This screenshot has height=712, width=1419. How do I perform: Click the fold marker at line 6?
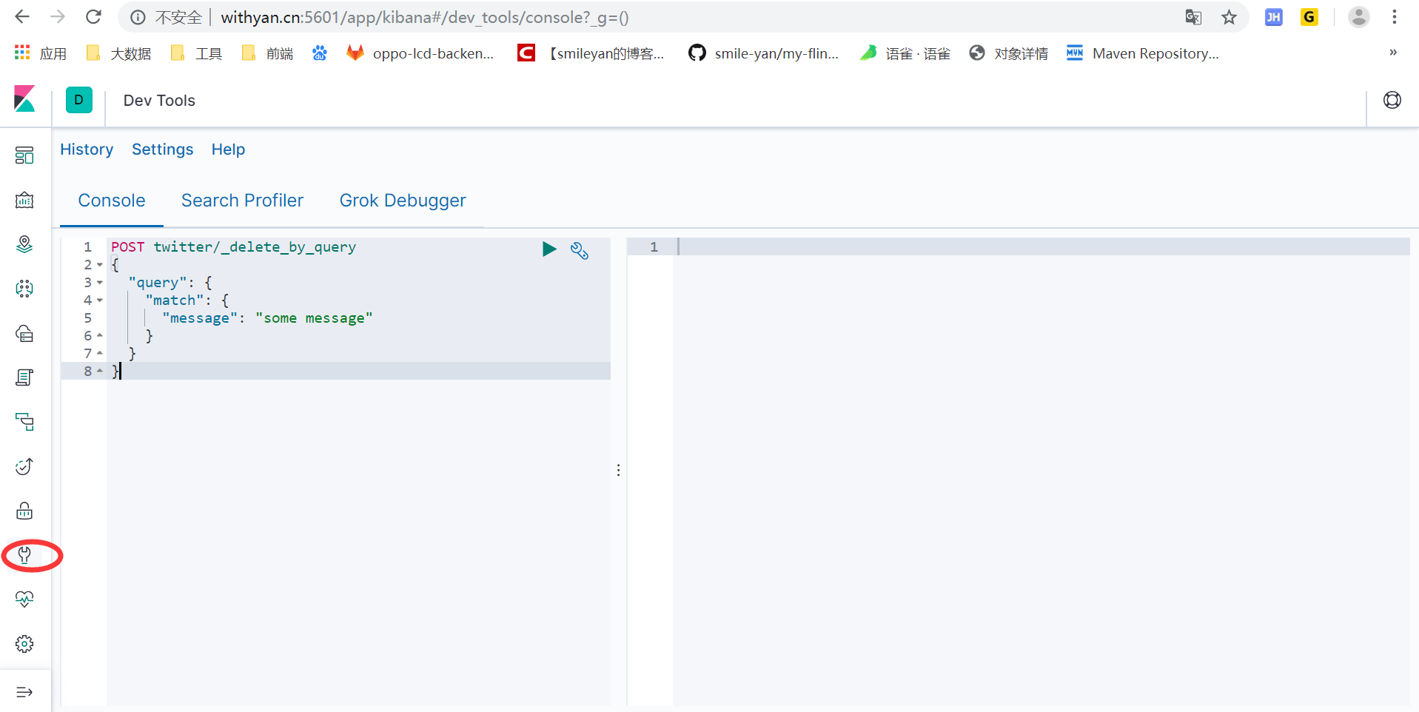[x=100, y=335]
